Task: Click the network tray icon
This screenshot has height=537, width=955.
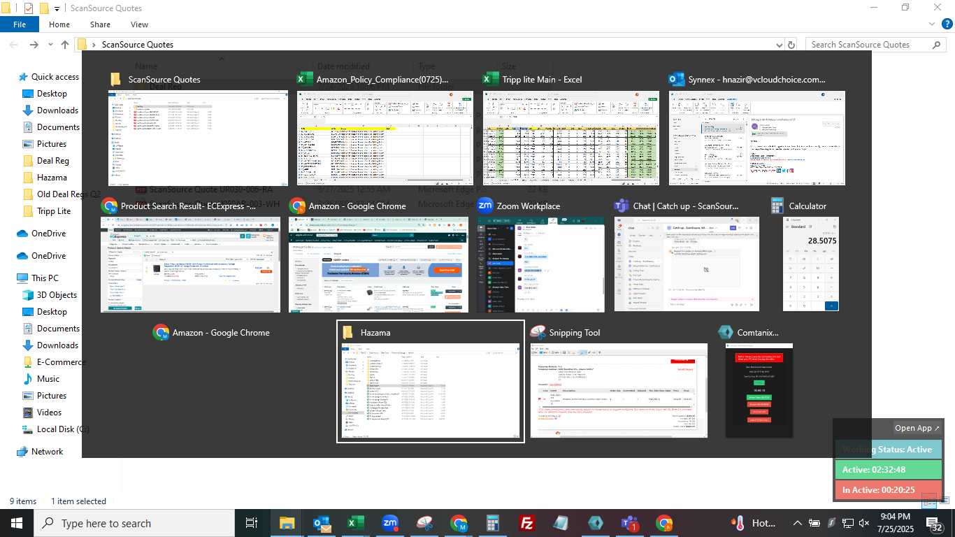Action: (x=847, y=523)
